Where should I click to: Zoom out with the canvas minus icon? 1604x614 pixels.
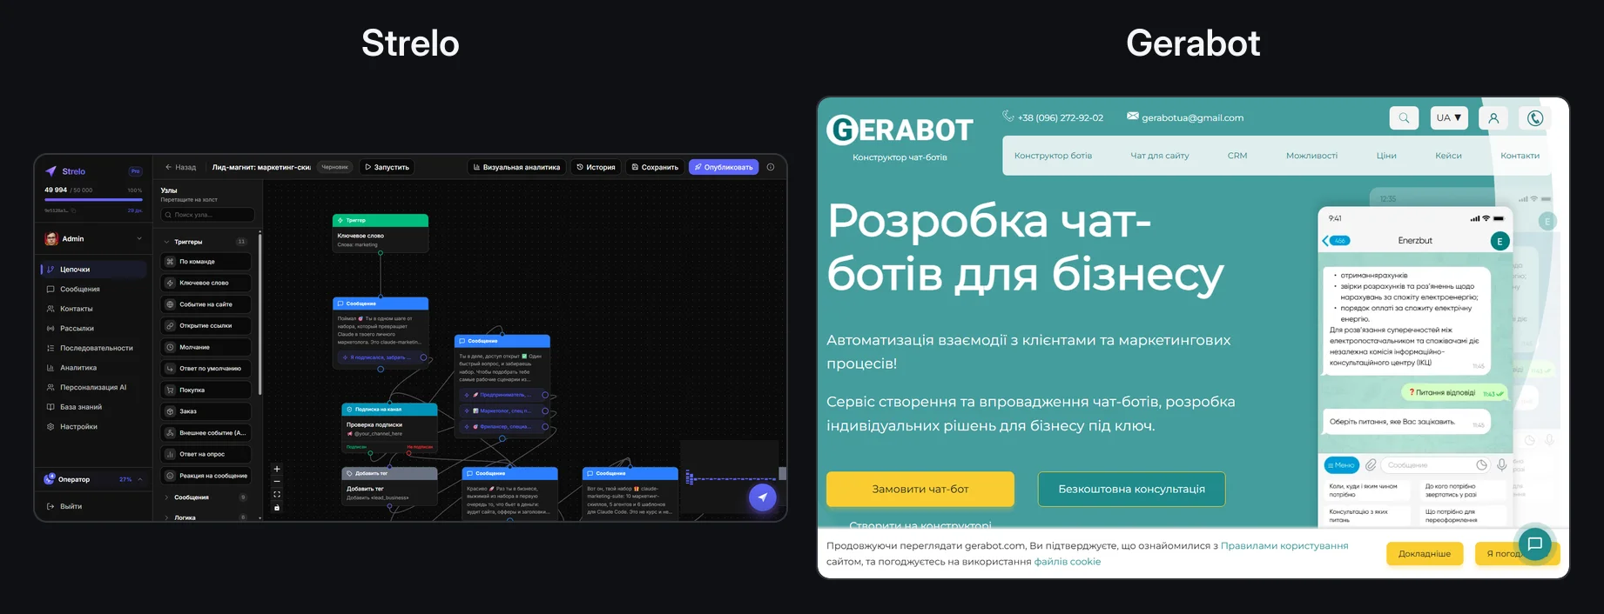click(277, 482)
